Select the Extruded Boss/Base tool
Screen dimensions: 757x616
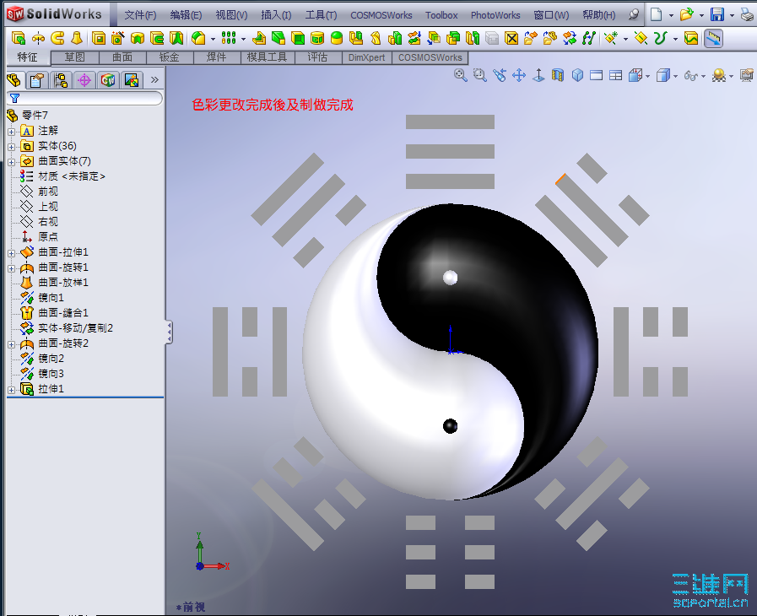[x=19, y=38]
